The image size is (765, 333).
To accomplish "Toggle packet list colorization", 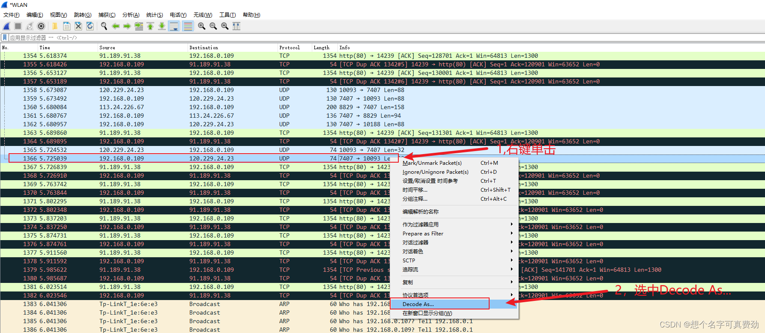I will 188,26.
